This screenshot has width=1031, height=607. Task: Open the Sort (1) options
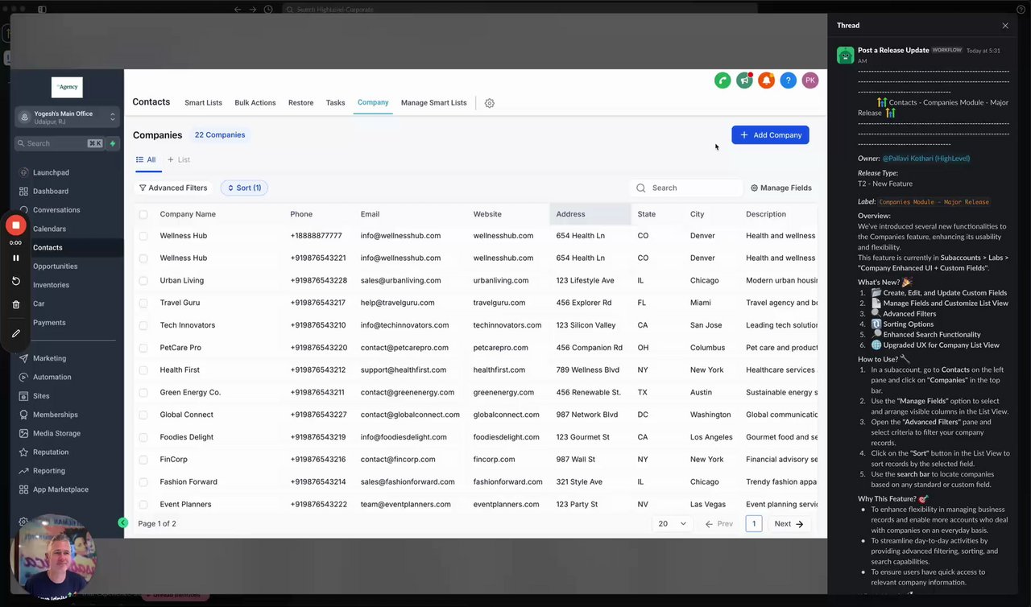(x=244, y=188)
